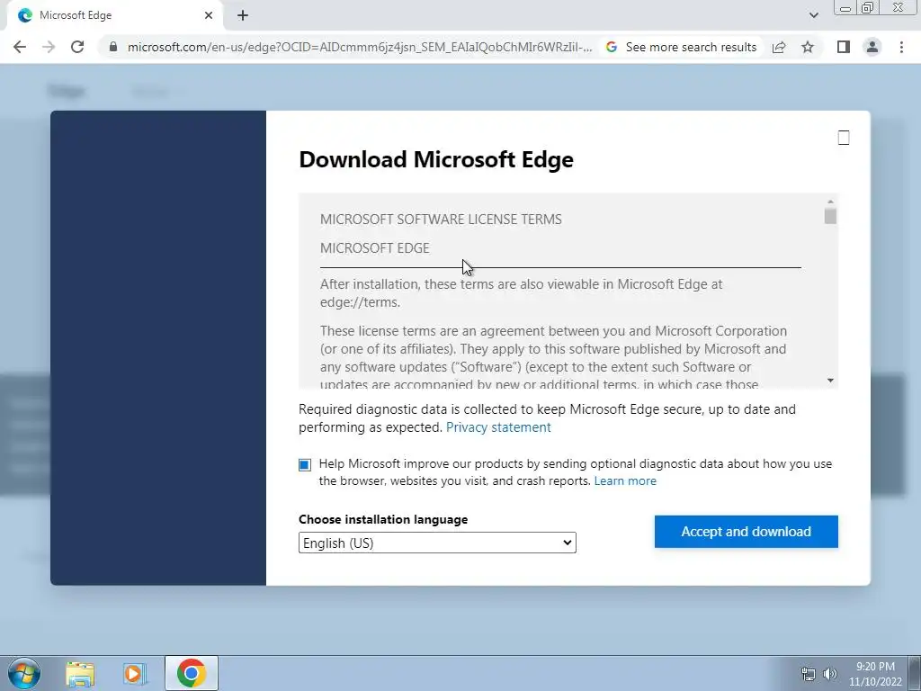
Task: Open the volume tray icon
Action: tap(830, 674)
